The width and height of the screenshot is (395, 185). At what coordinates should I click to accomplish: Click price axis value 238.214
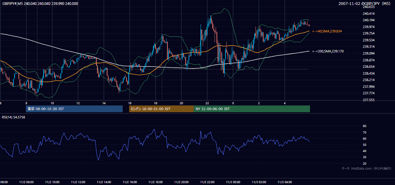pos(368,80)
